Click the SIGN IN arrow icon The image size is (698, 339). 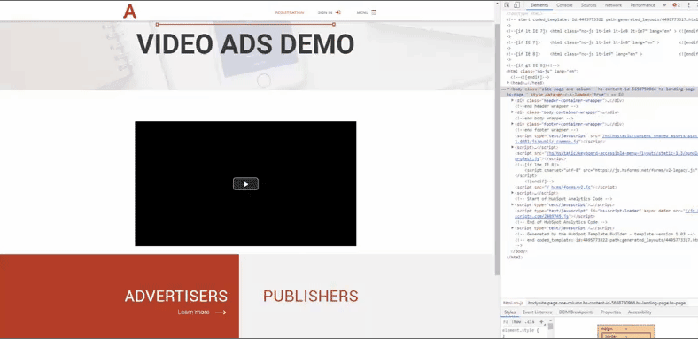click(337, 12)
